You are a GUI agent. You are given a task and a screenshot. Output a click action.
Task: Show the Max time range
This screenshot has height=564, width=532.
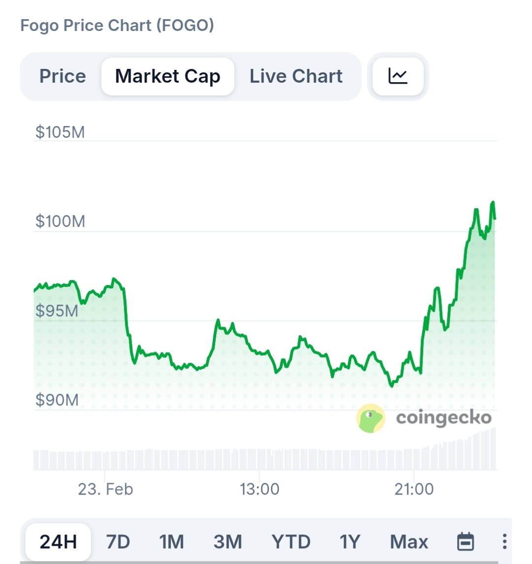pos(409,541)
